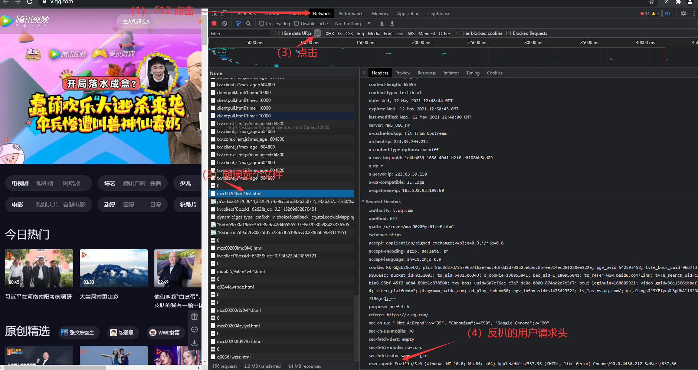The width and height of the screenshot is (698, 370).
Task: Enable the Disable cache checkbox
Action: [x=296, y=23]
